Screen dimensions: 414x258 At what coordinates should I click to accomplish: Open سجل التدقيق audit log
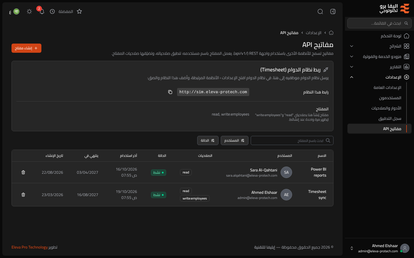[x=390, y=118]
